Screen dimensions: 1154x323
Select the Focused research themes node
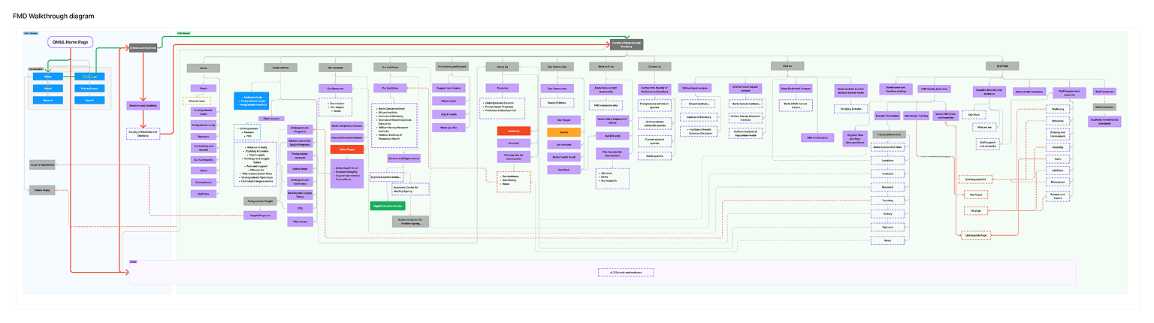click(x=347, y=137)
